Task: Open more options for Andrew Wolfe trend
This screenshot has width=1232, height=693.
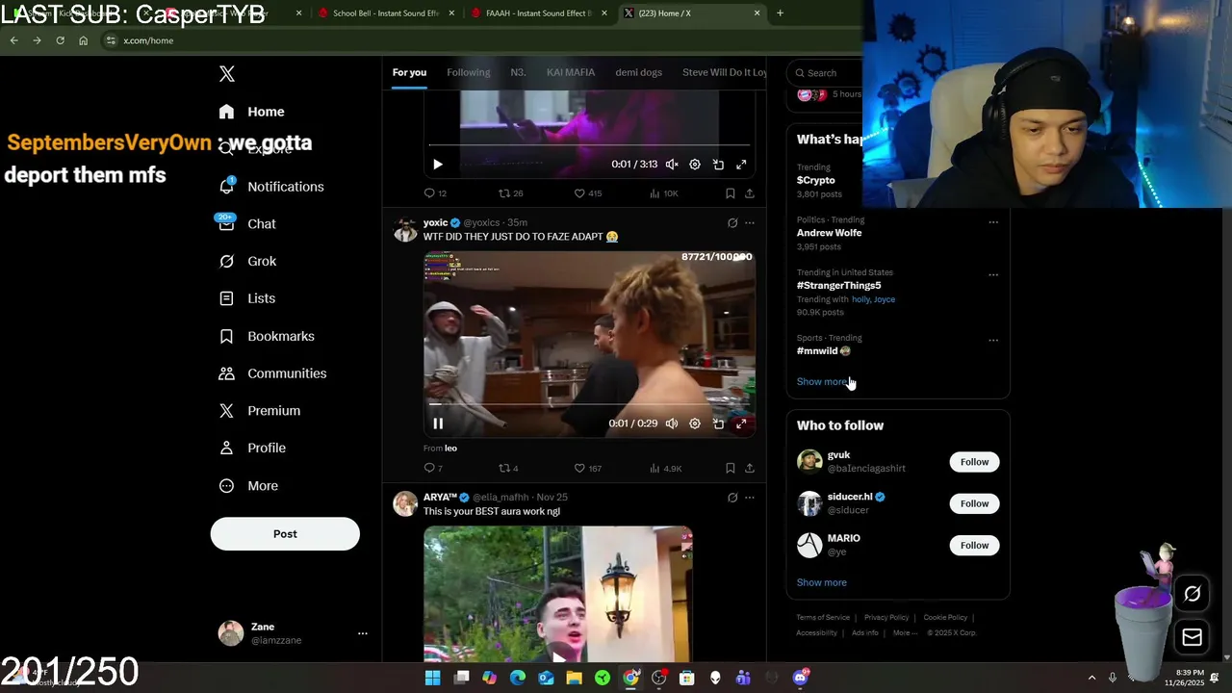Action: click(x=993, y=222)
